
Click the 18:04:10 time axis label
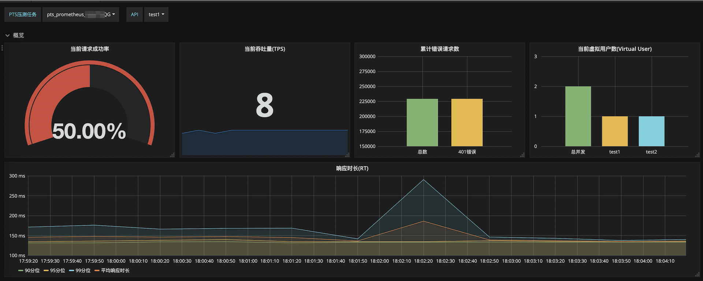tap(665, 261)
